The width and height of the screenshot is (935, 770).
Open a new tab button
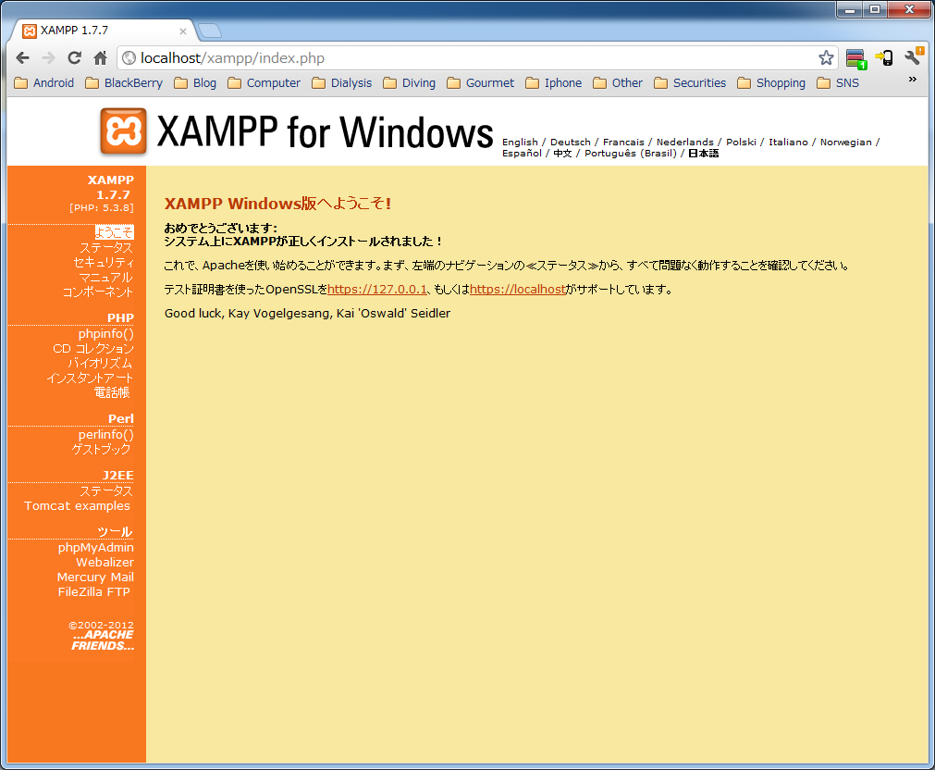(209, 31)
